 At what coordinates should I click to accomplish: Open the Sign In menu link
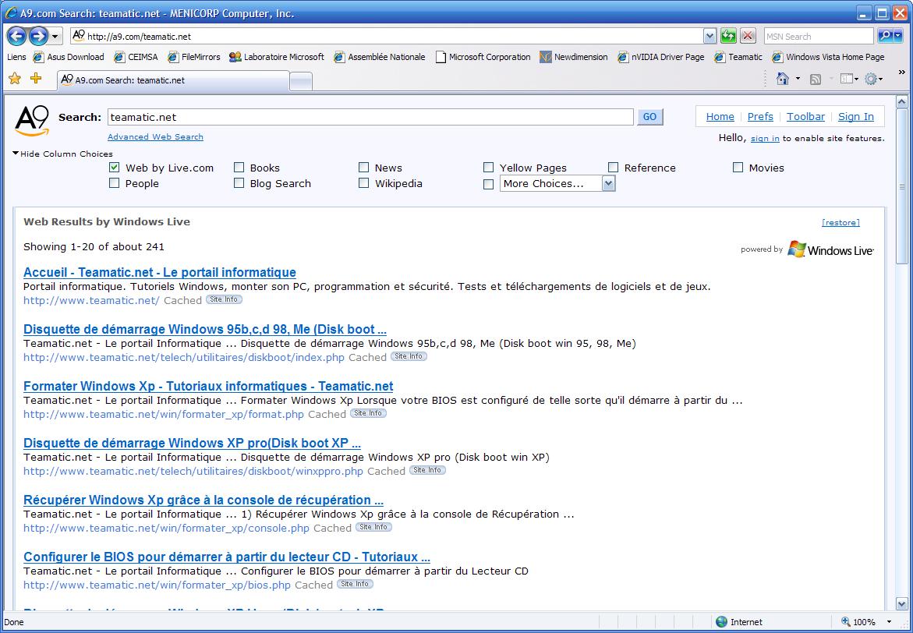[x=856, y=116]
